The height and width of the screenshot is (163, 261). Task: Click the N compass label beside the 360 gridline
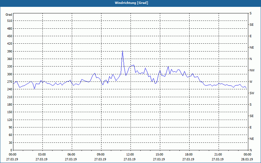[251, 59]
